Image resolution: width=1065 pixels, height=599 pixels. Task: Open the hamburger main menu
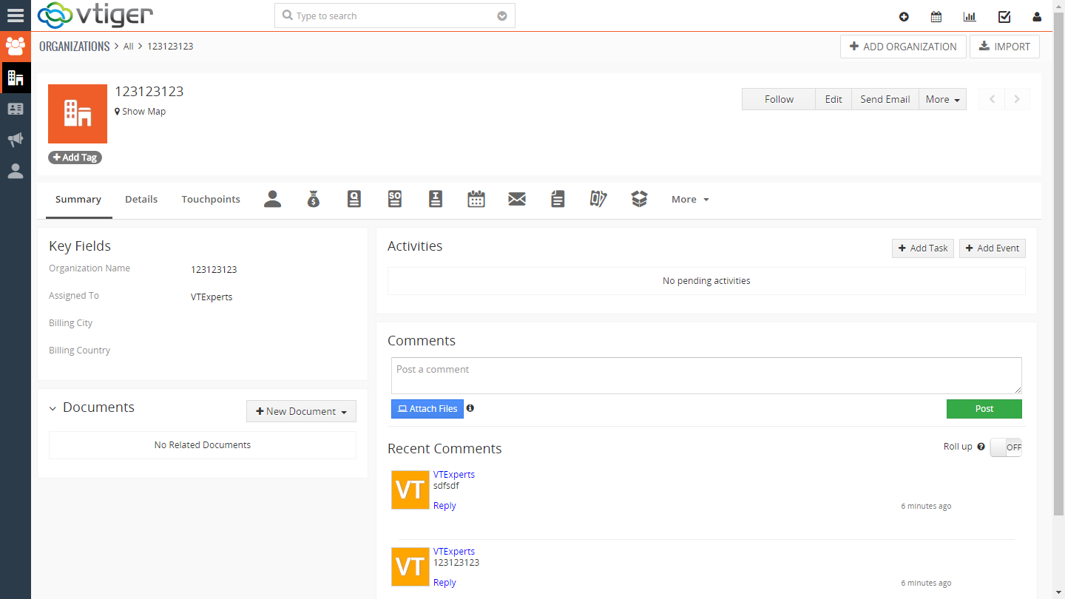click(16, 16)
